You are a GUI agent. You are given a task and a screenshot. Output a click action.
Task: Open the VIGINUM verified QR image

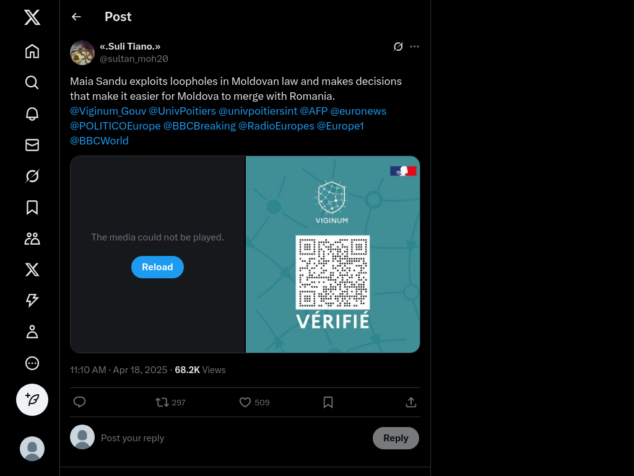[x=333, y=254]
